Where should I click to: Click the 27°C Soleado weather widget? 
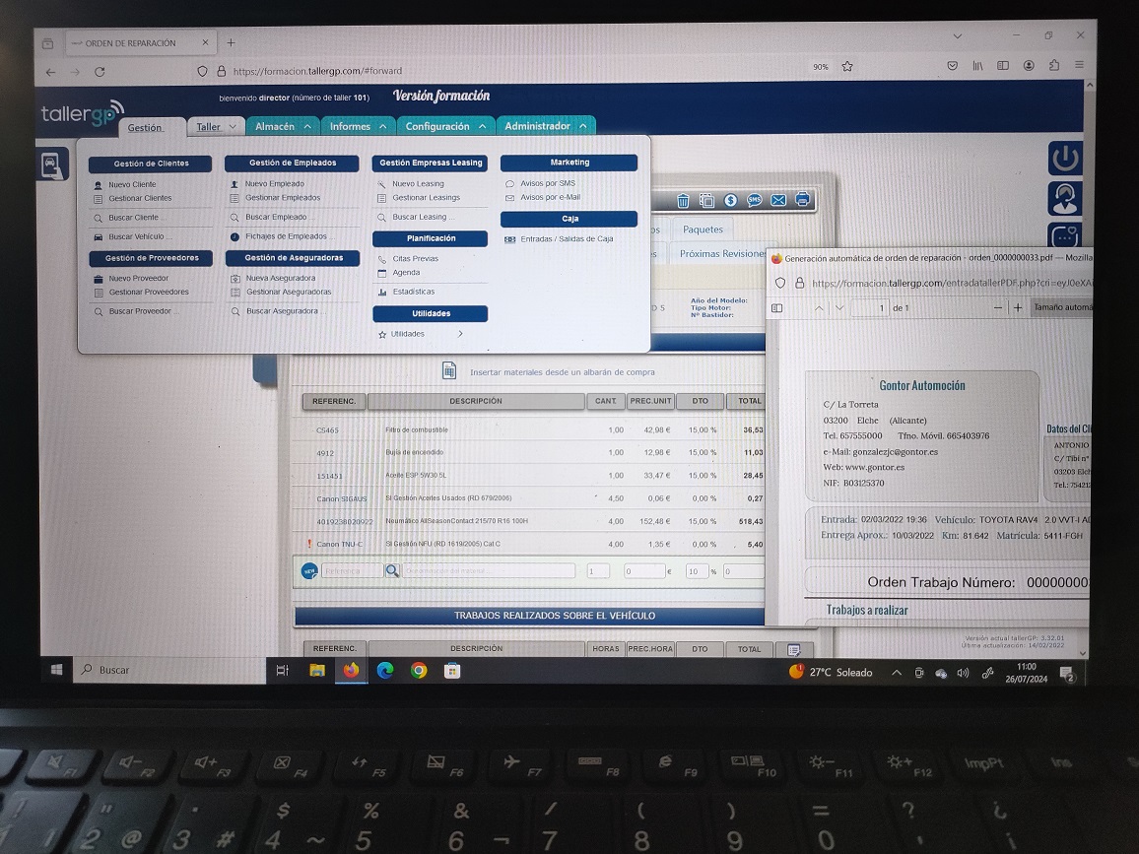(x=832, y=673)
